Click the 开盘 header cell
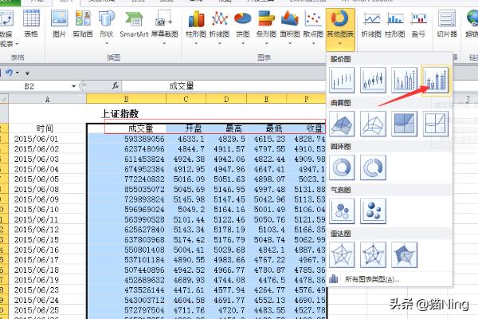Viewport: 478px width, 319px height. [194, 128]
